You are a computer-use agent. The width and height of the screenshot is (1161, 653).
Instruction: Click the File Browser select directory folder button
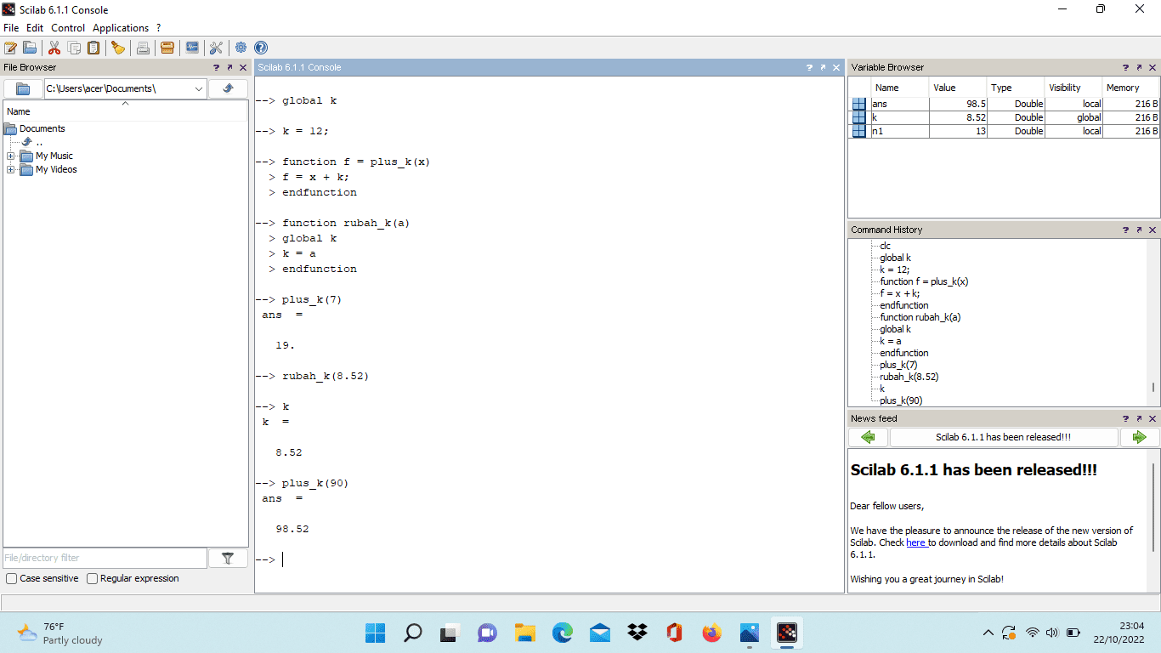(x=23, y=88)
